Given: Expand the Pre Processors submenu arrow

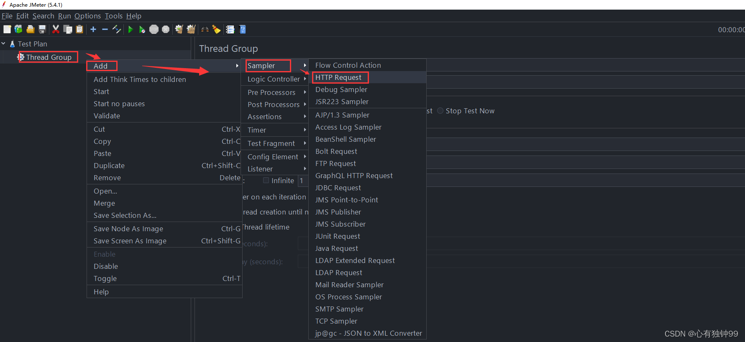Looking at the screenshot, I should (x=305, y=92).
